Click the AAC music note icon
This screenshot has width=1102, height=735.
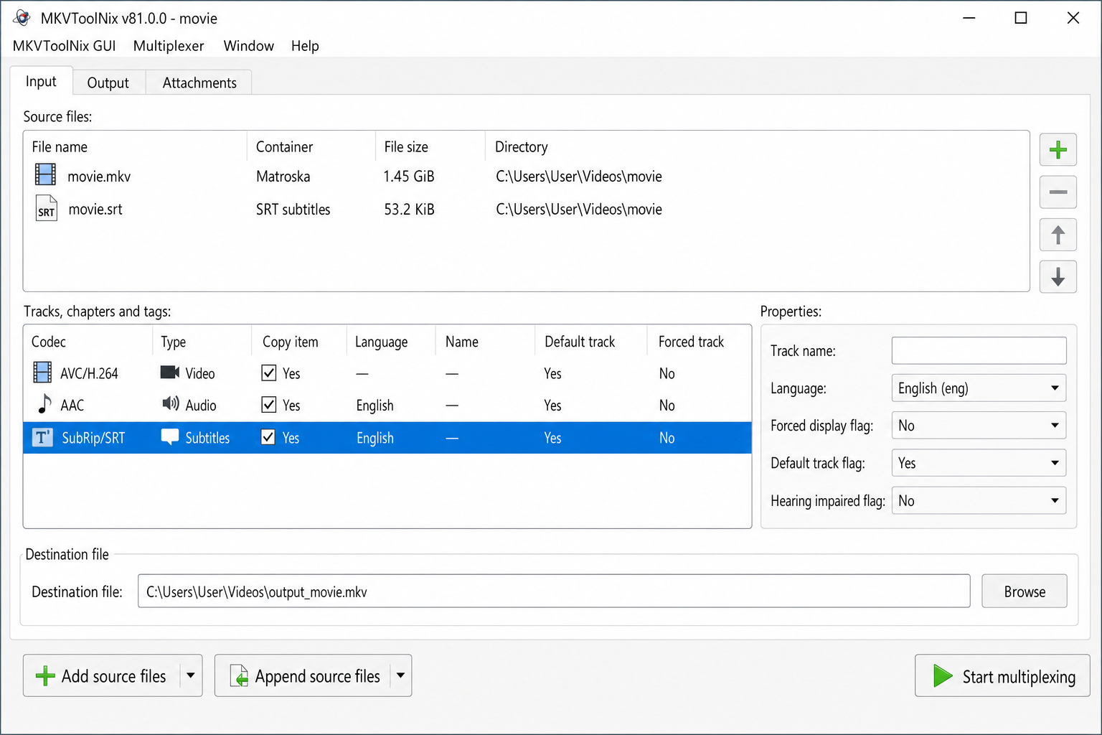point(44,404)
